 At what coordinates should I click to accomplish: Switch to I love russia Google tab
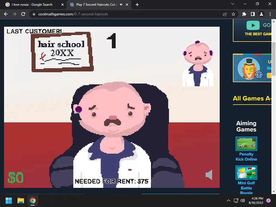pyautogui.click(x=32, y=5)
